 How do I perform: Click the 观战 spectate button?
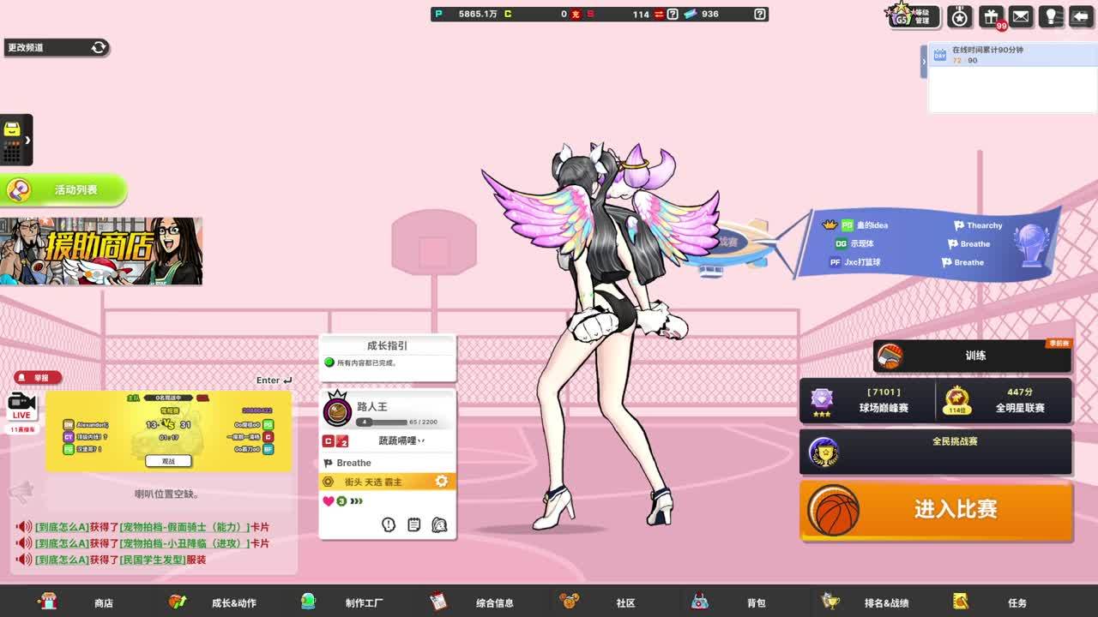pyautogui.click(x=168, y=461)
